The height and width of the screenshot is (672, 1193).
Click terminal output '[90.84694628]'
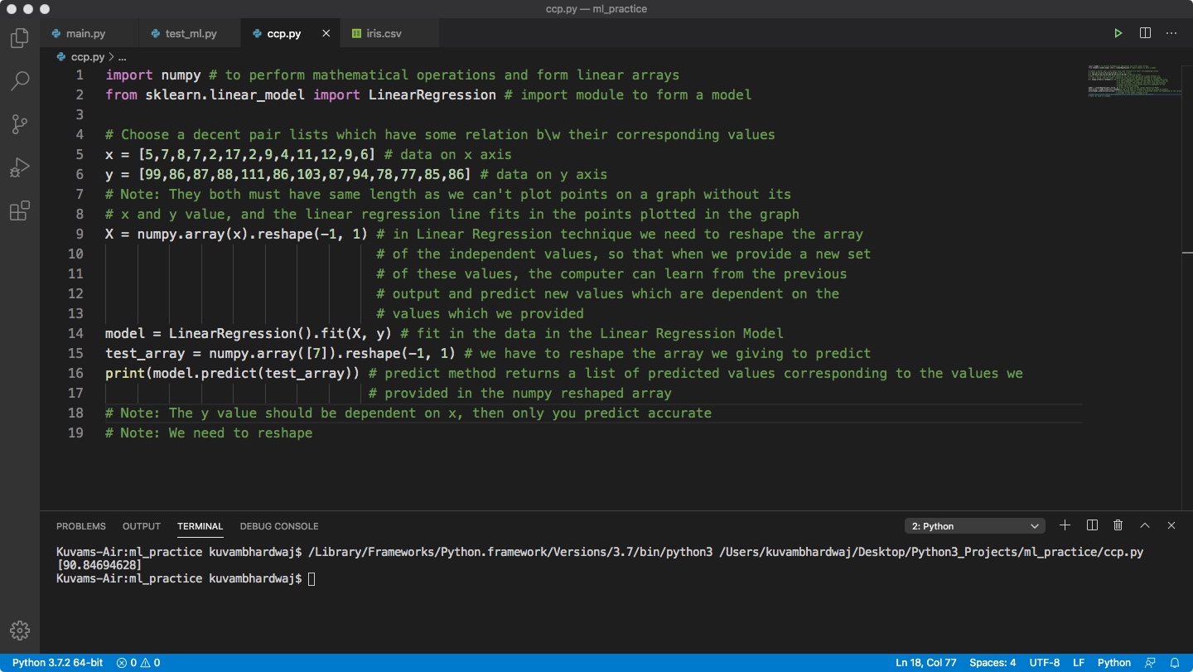(x=99, y=564)
